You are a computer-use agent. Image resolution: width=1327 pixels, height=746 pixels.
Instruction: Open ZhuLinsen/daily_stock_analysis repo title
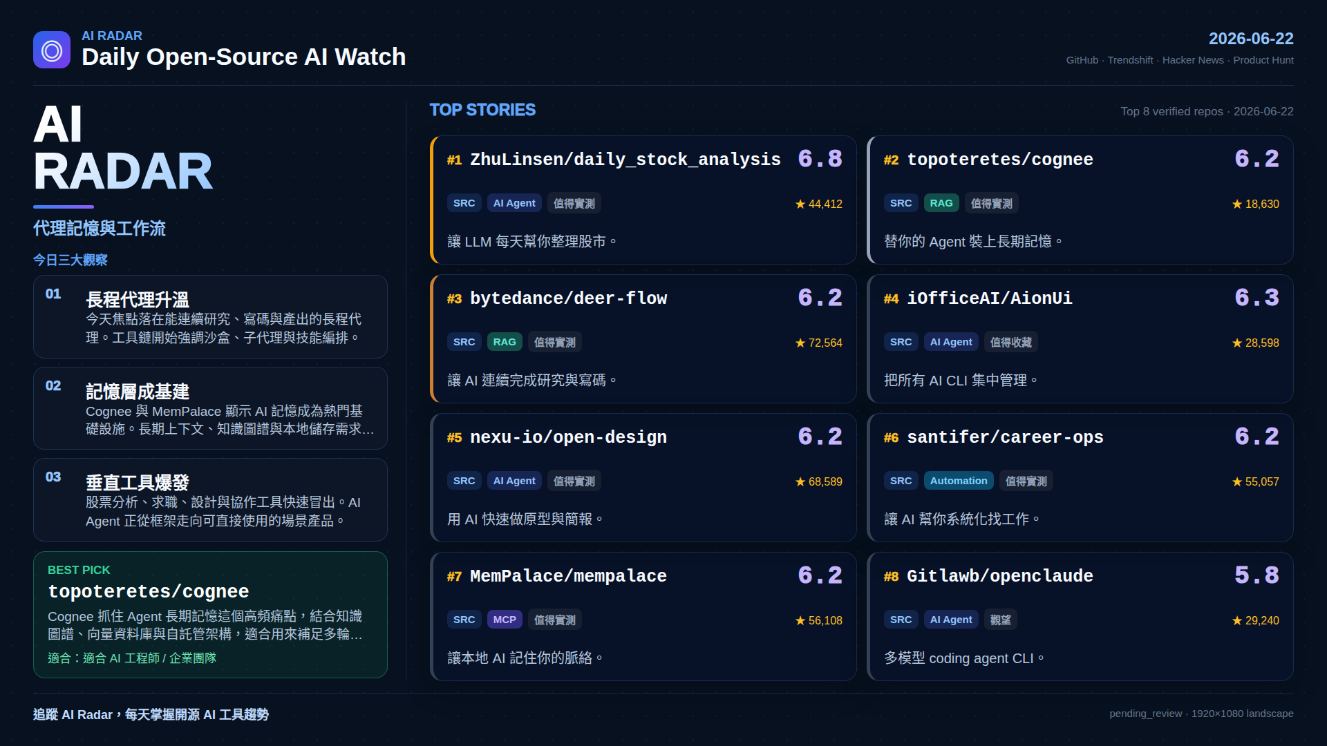[625, 160]
